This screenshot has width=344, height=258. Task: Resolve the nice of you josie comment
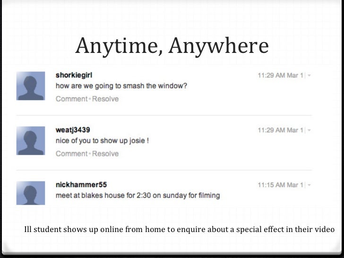(x=105, y=154)
